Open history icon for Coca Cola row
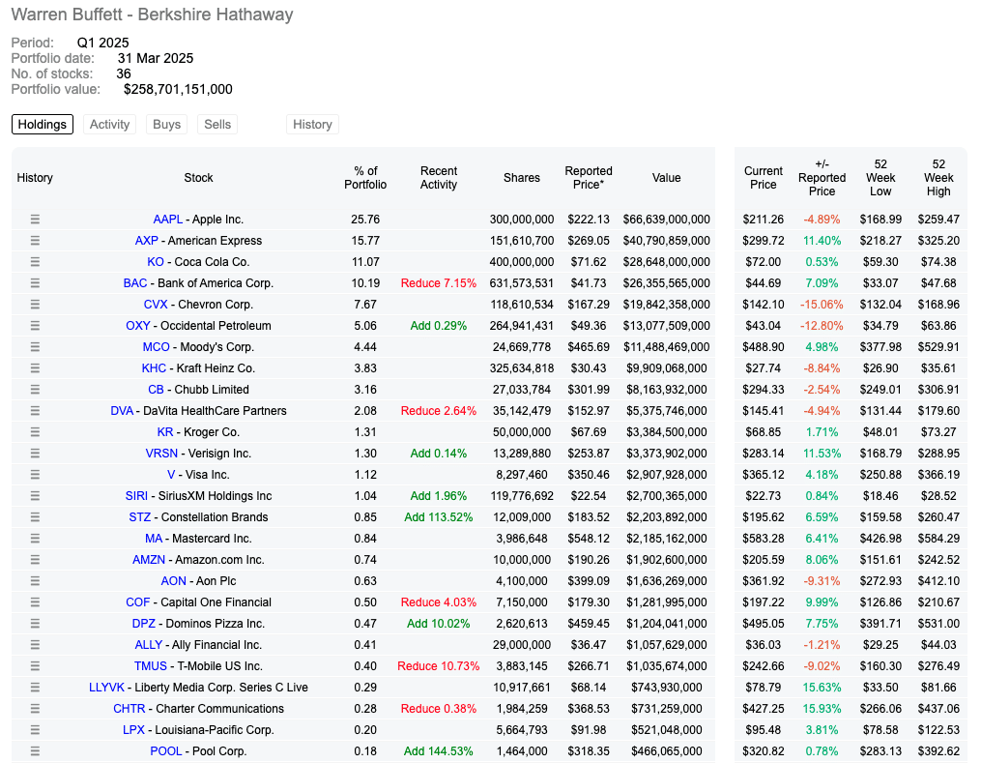Screen dimensions: 981x763 point(35,262)
